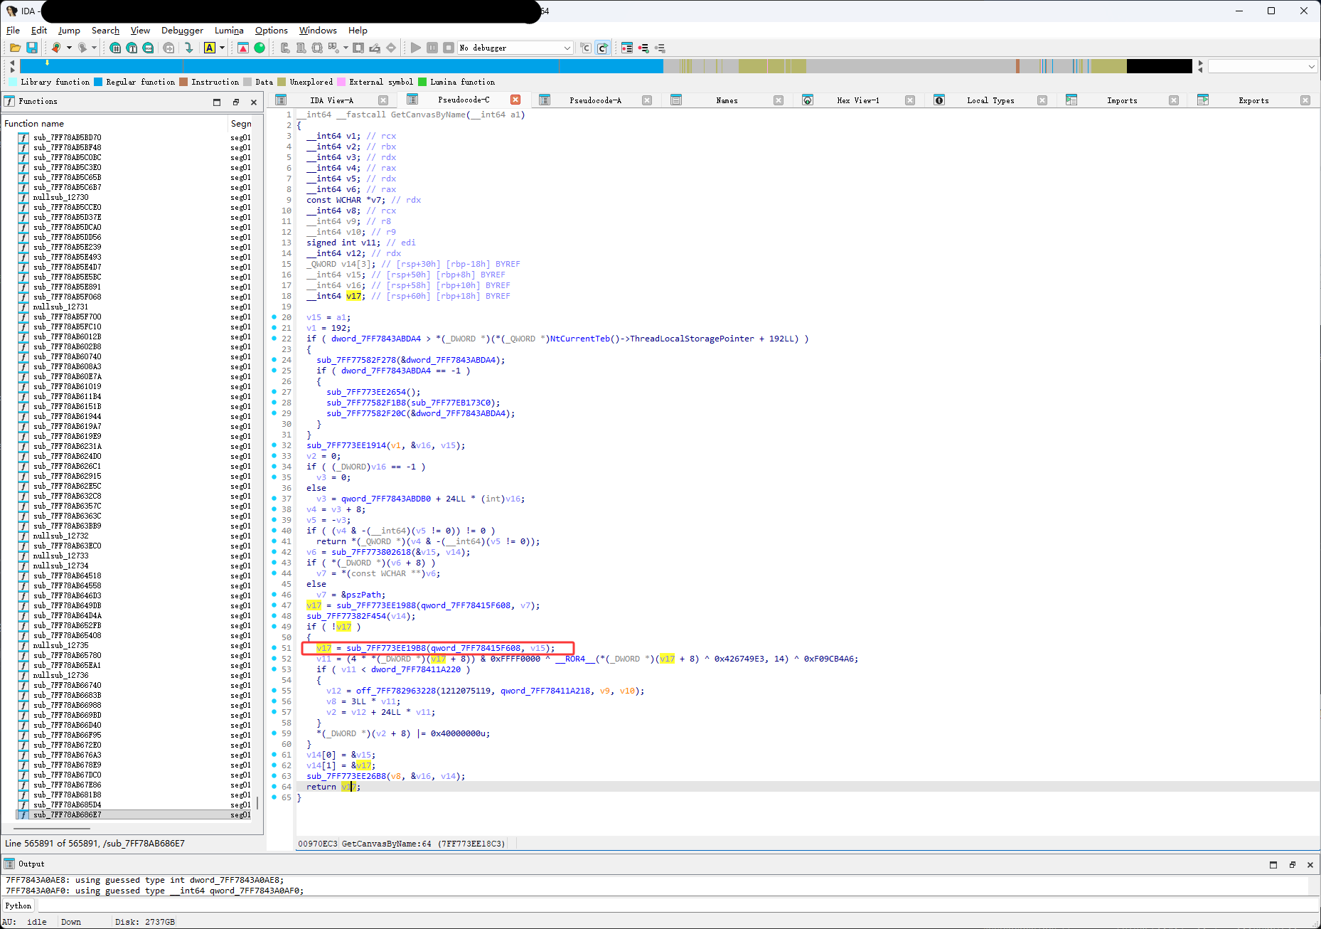The height and width of the screenshot is (929, 1321).
Task: Click the Regular function blue color swatch
Action: (x=98, y=82)
